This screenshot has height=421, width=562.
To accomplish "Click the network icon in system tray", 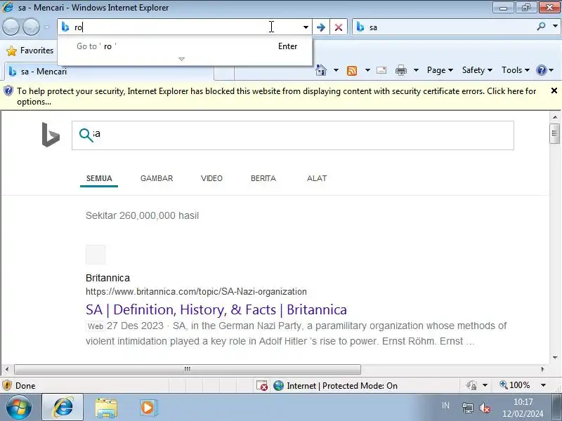I will click(x=467, y=408).
